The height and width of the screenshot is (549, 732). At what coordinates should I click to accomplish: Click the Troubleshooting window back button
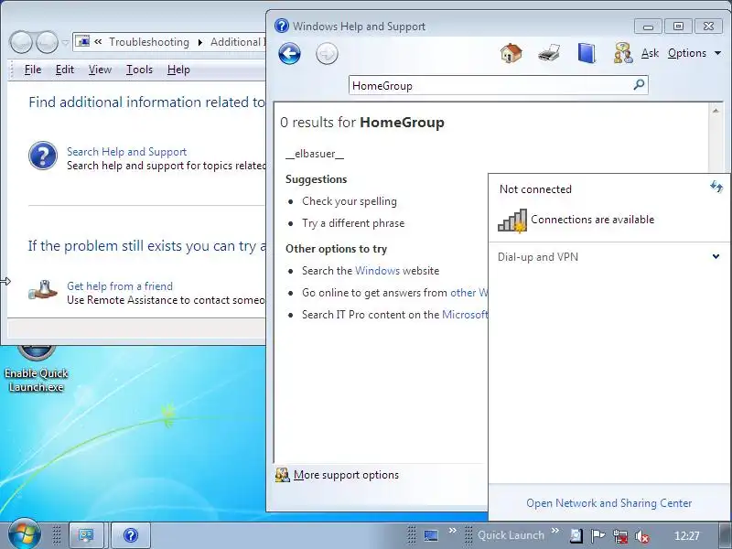[x=21, y=42]
